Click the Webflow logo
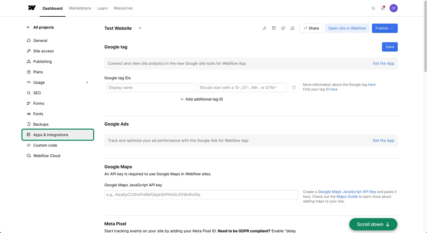 32,8
